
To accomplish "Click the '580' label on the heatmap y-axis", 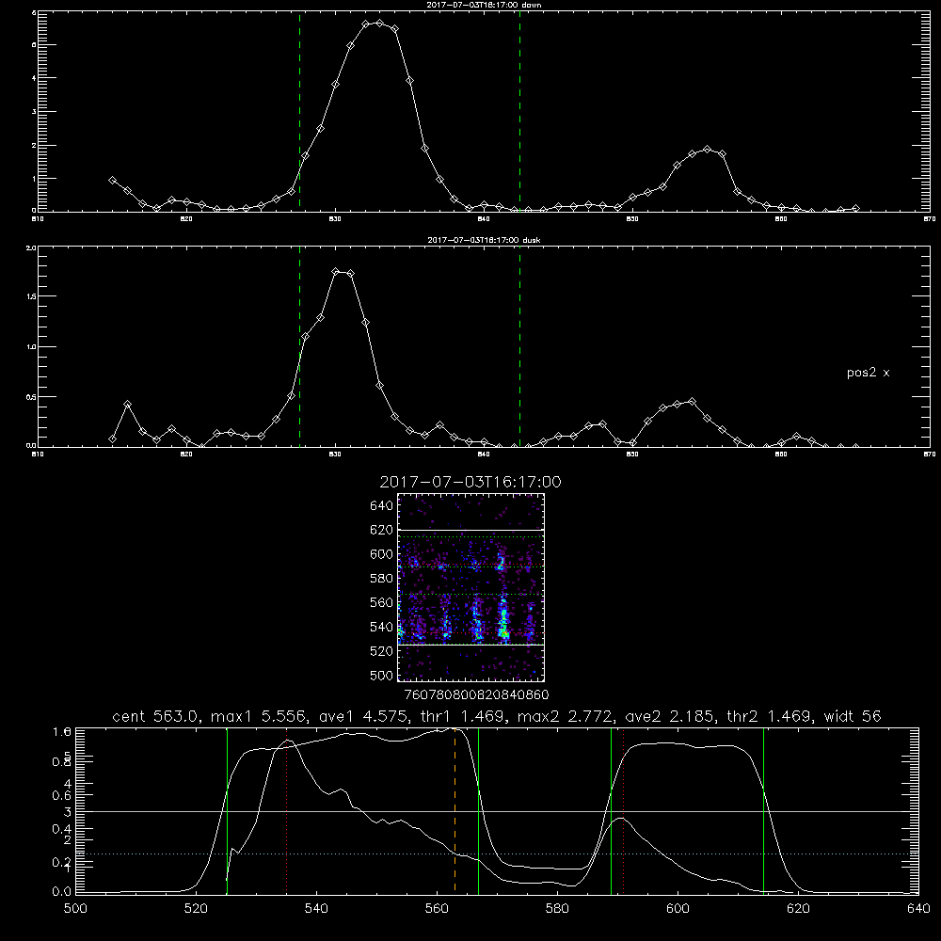I will [381, 579].
